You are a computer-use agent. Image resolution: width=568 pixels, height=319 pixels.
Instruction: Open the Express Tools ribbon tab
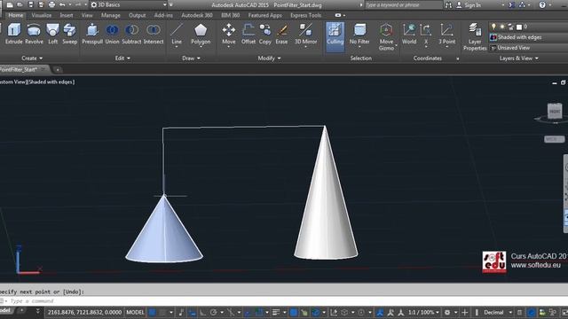[x=305, y=15]
